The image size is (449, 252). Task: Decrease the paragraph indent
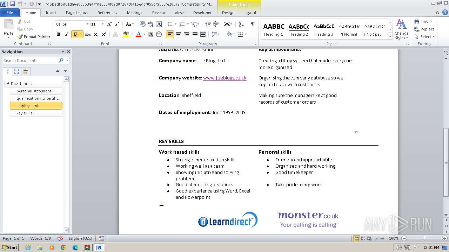pos(208,24)
